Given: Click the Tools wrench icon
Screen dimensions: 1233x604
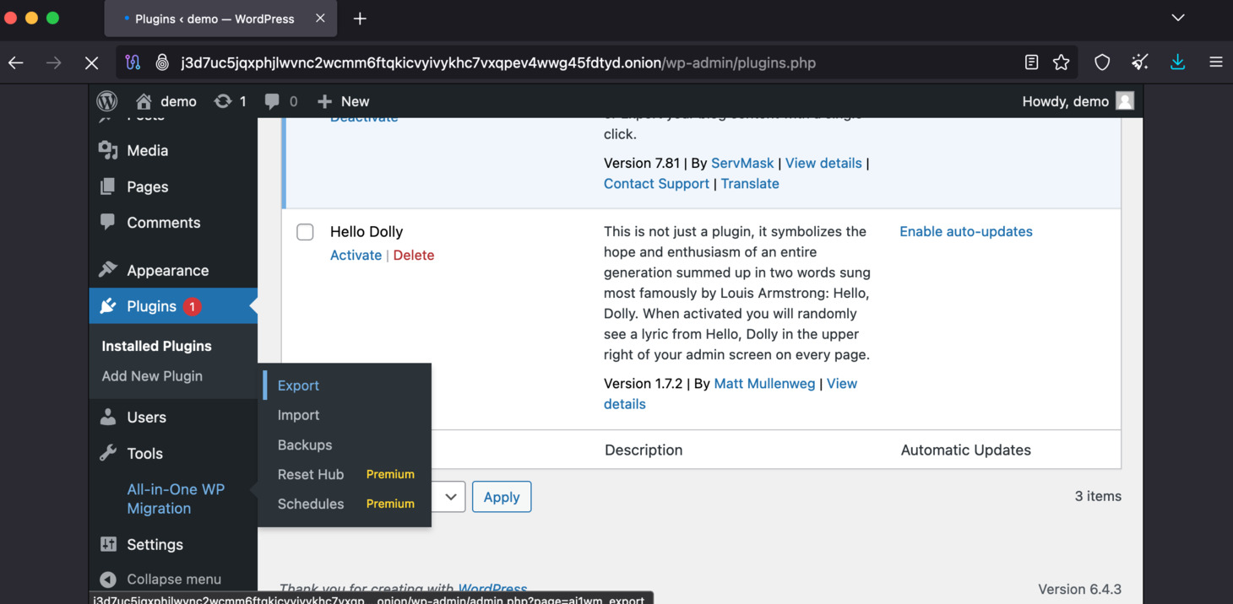Looking at the screenshot, I should (108, 453).
